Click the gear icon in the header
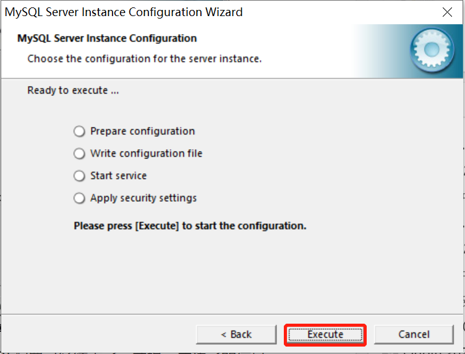Image resolution: width=465 pixels, height=354 pixels. tap(432, 50)
